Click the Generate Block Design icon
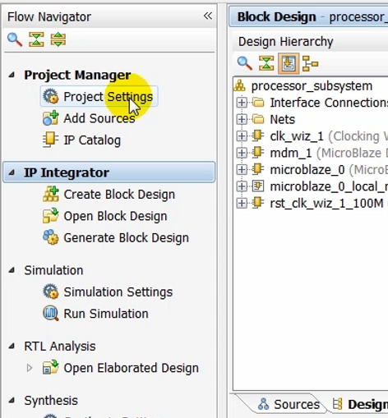 51,237
